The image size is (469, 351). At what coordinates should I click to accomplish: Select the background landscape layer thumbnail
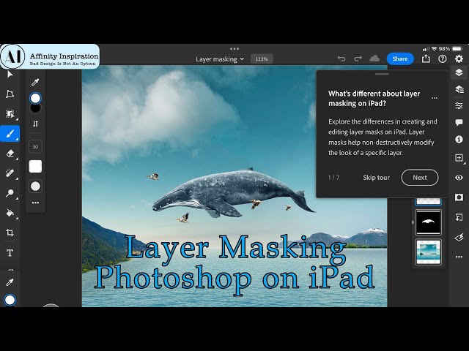(428, 252)
